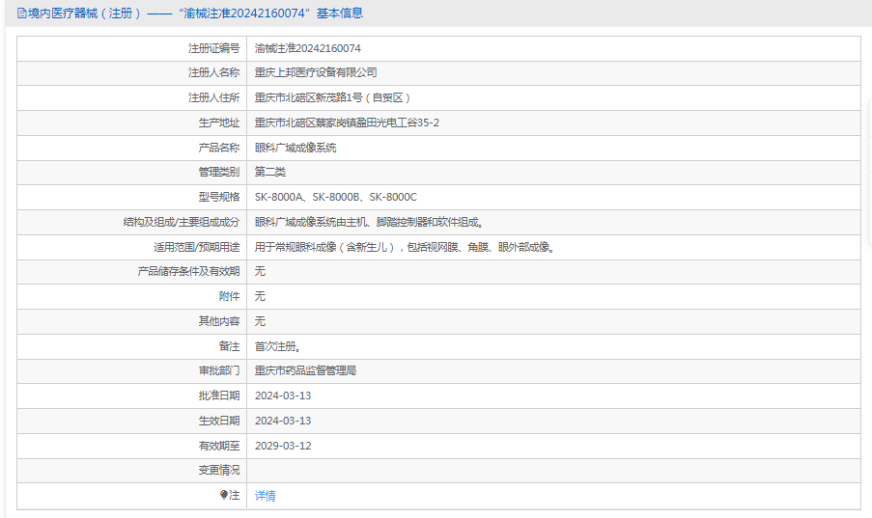Click the remark value 首次注册。

tap(277, 346)
